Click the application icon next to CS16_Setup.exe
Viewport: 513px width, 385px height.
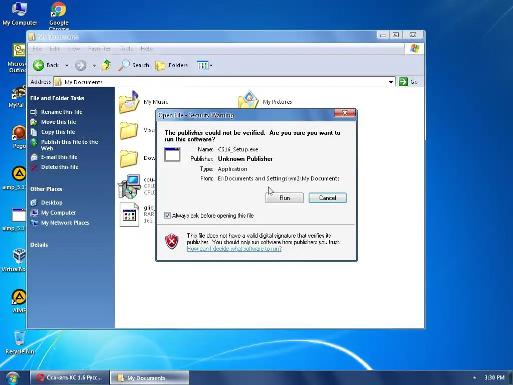(172, 154)
